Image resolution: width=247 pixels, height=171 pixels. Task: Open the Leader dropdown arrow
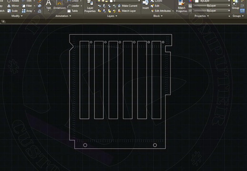(x=81, y=6)
